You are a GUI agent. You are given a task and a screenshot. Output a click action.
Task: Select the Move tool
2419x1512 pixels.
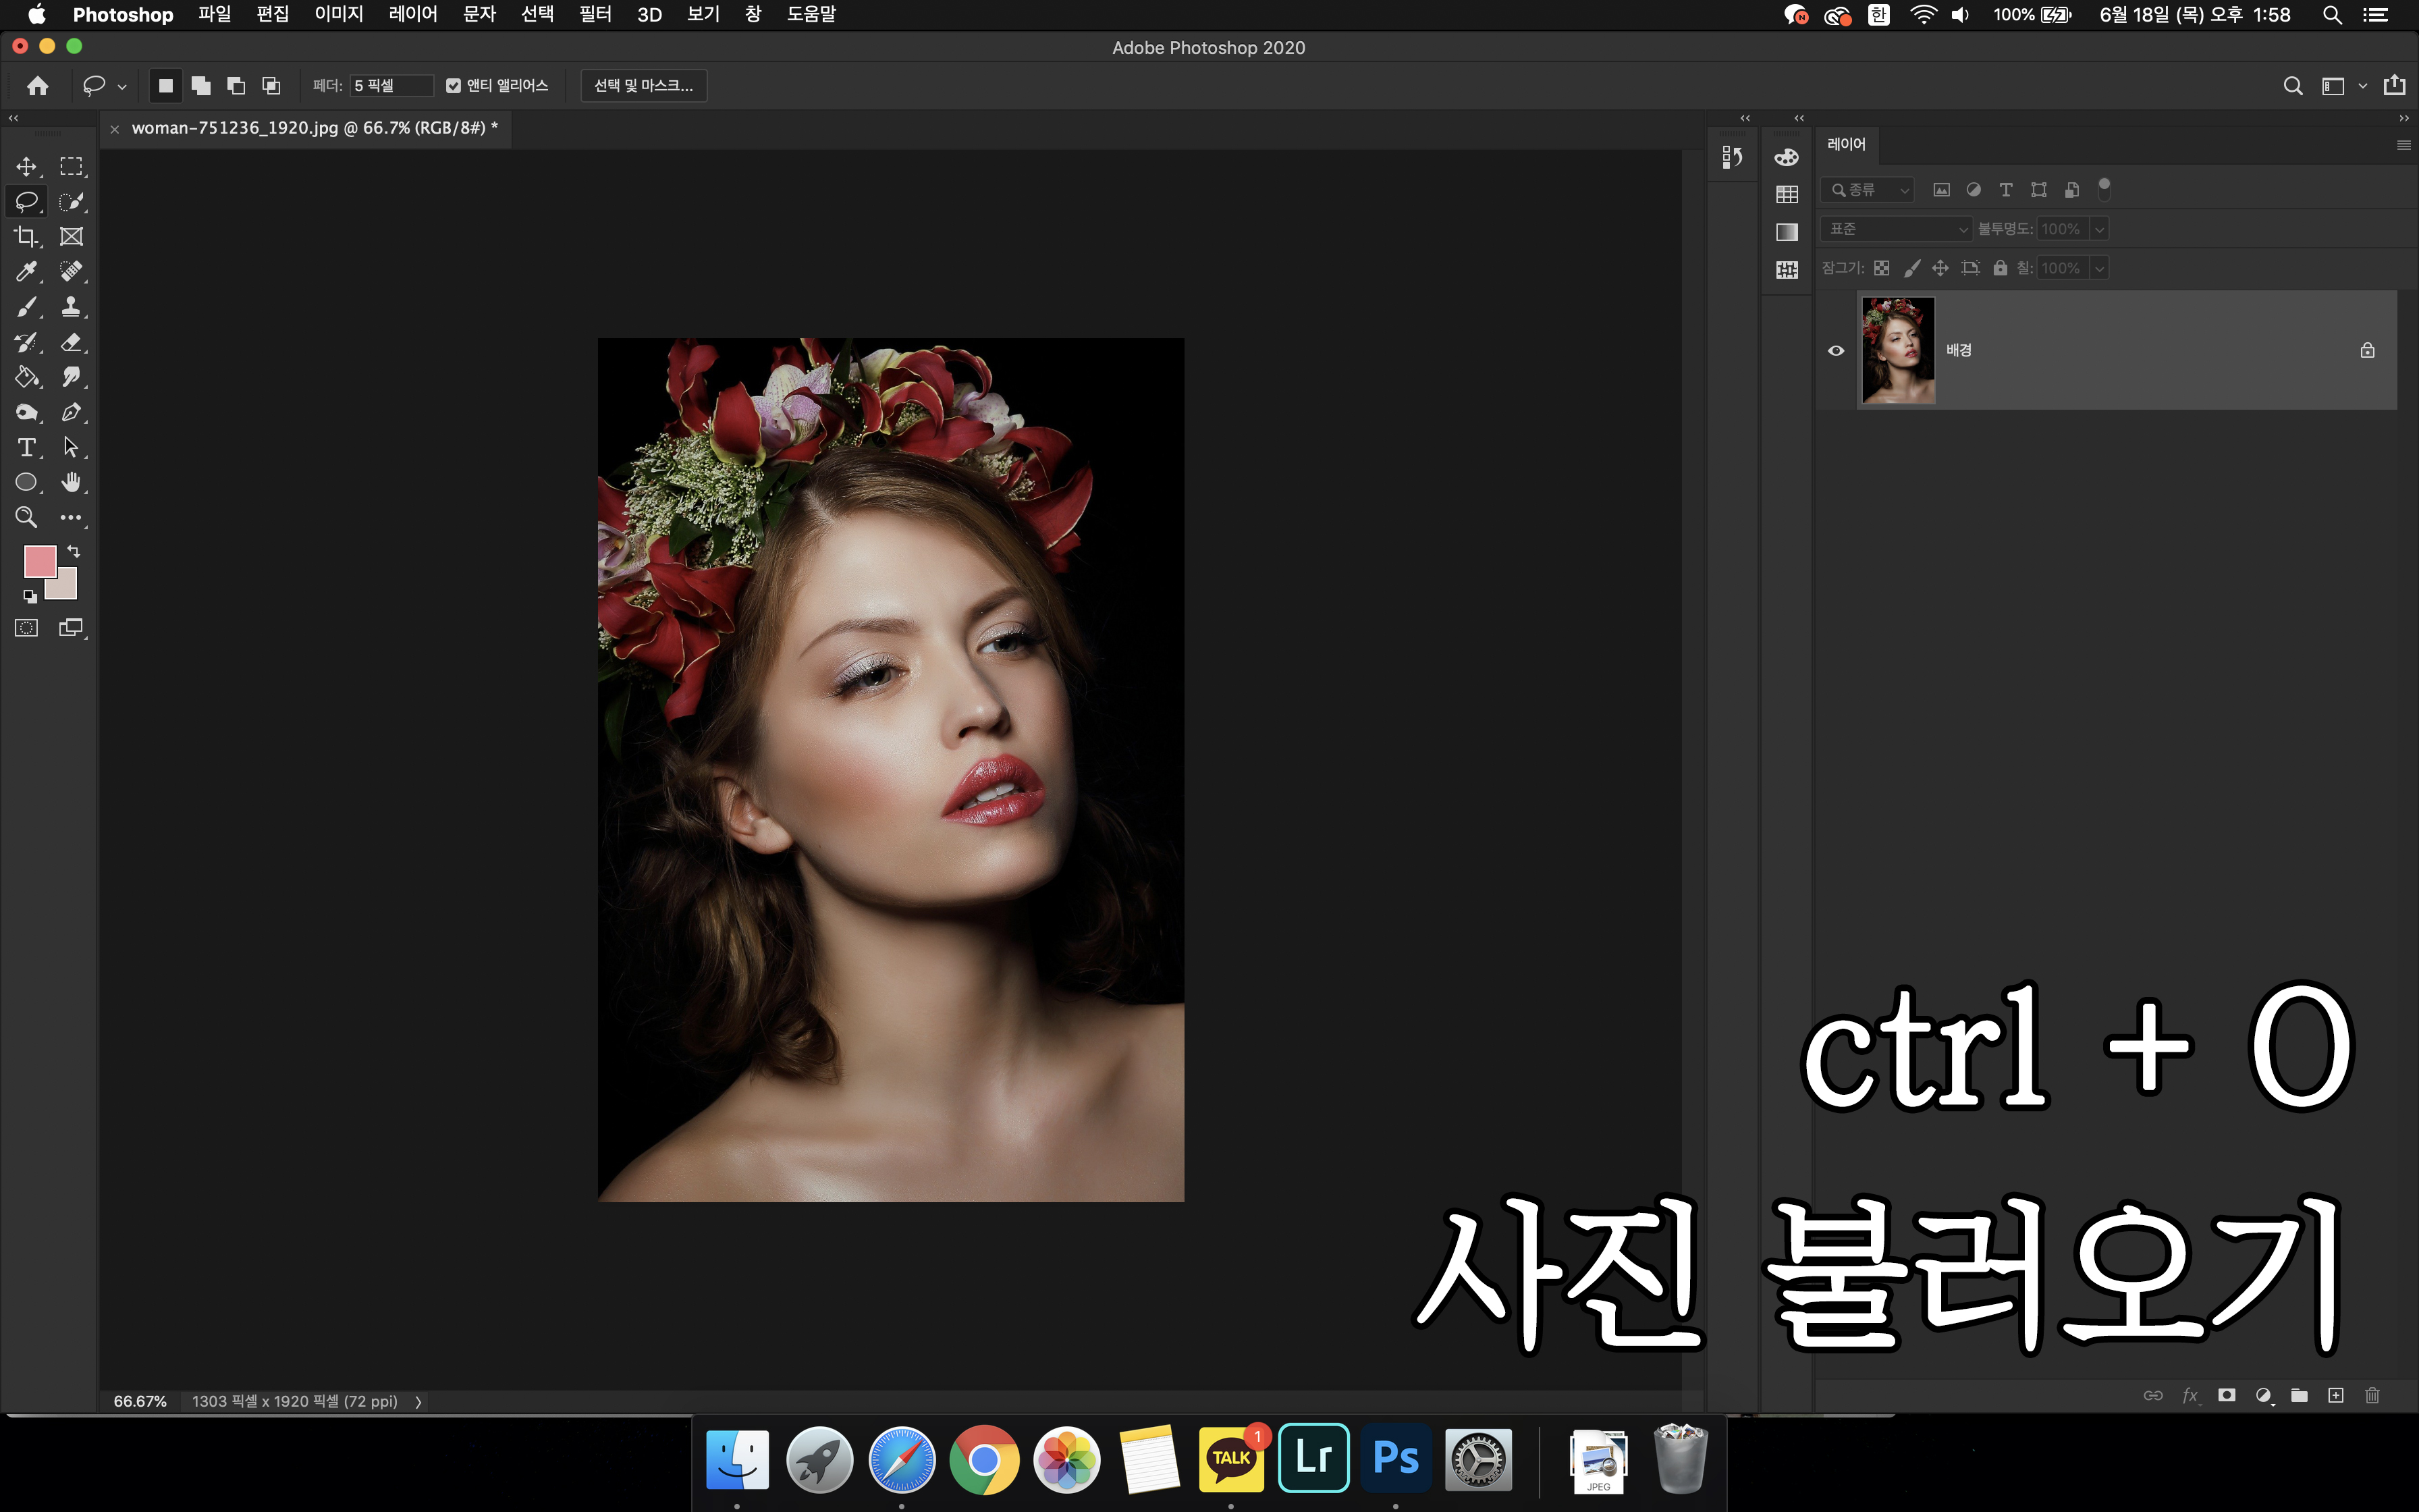(26, 166)
